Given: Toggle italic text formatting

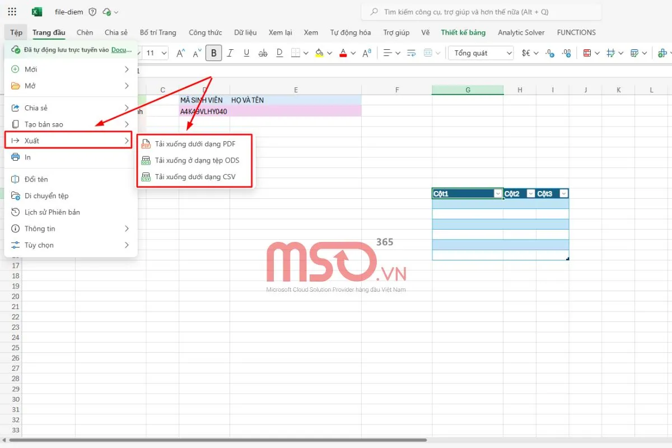Looking at the screenshot, I should point(230,53).
